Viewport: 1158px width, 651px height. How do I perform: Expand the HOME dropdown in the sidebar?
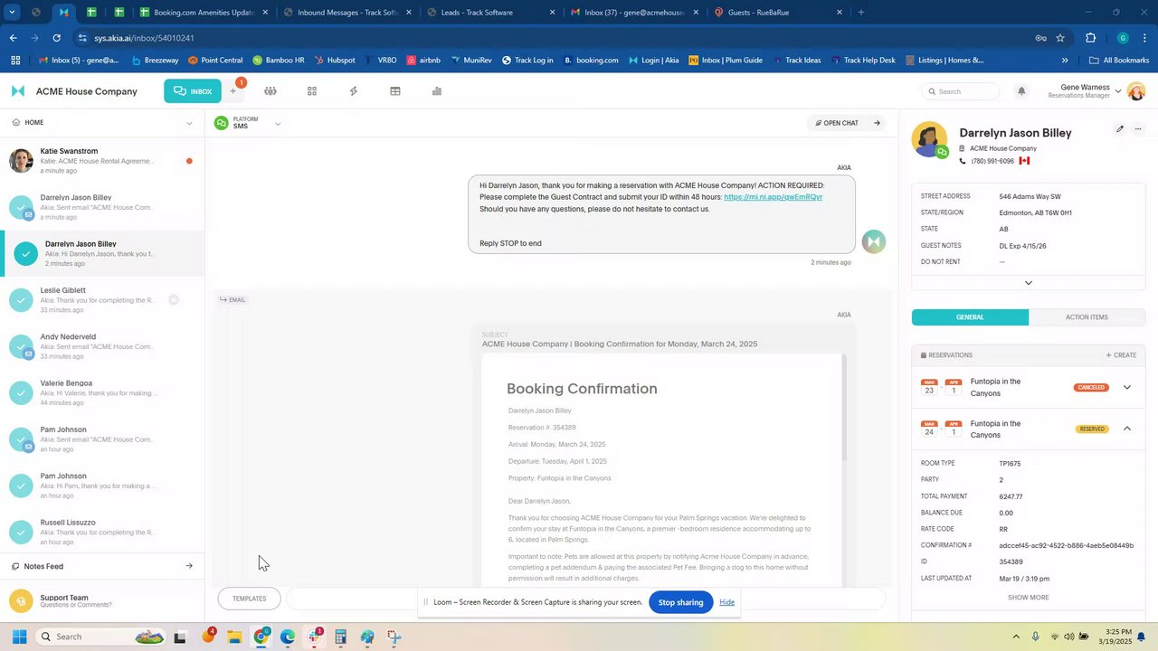click(189, 123)
